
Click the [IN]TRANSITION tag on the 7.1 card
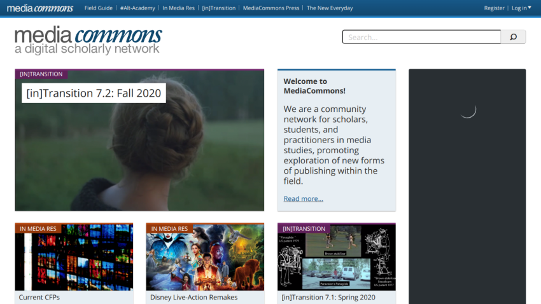click(x=304, y=228)
